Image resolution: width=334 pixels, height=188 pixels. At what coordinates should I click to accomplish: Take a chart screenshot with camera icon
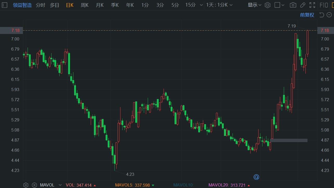click(293, 5)
